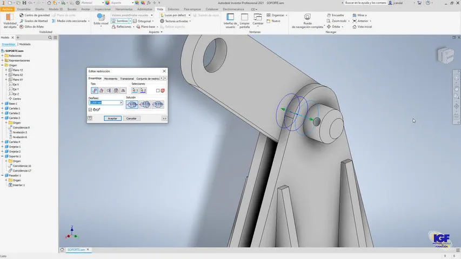Click the Save icon in quick access toolbar
The height and width of the screenshot is (259, 461).
pyautogui.click(x=24, y=3)
